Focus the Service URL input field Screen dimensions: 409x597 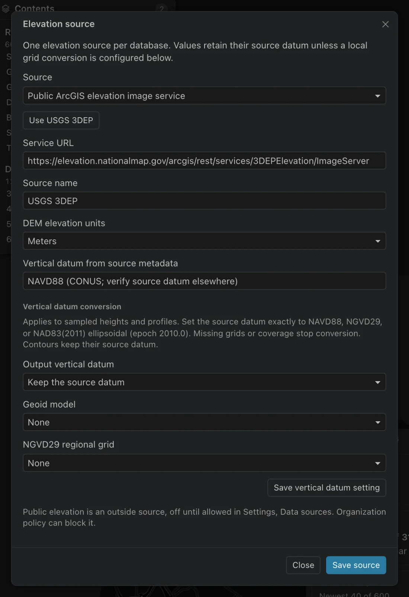[204, 161]
